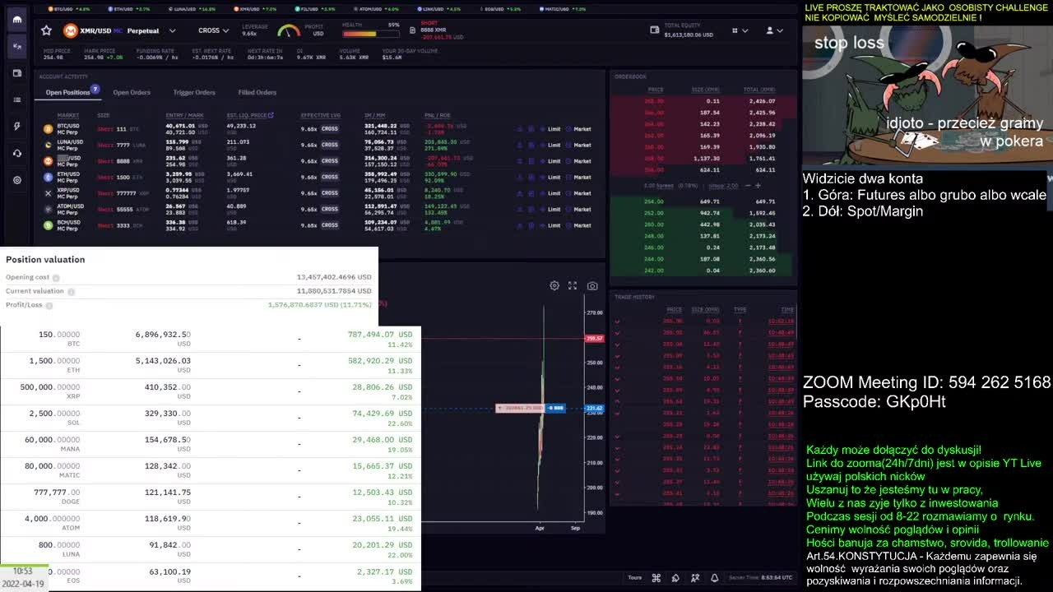The image size is (1053, 592).
Task: Switch to the Open Orders tab
Action: (132, 92)
